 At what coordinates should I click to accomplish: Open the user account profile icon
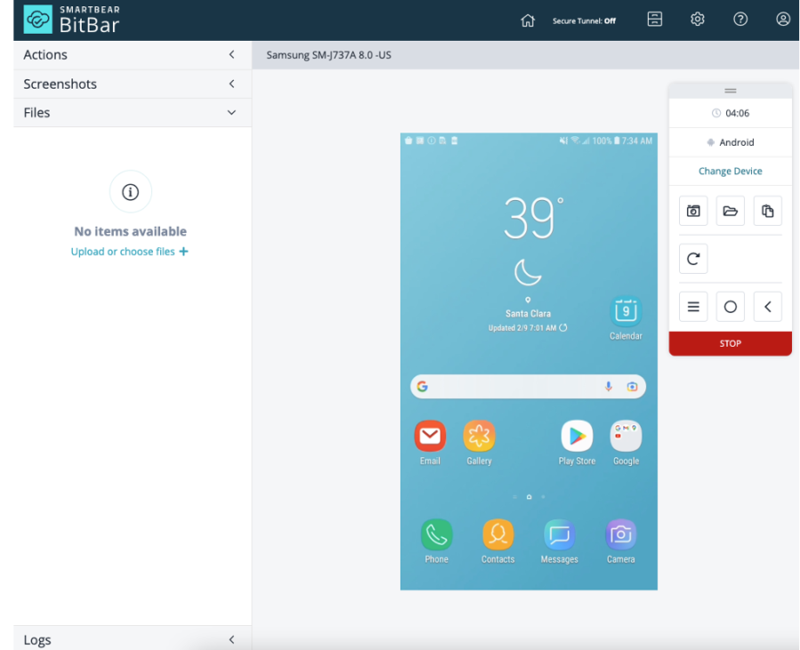point(783,20)
